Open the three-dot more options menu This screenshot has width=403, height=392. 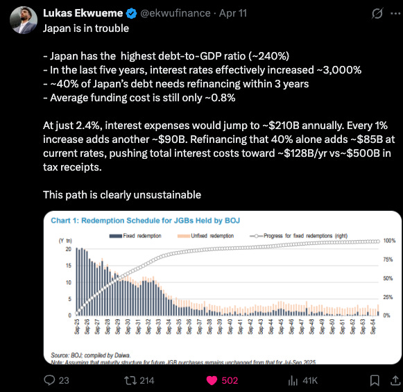click(395, 13)
